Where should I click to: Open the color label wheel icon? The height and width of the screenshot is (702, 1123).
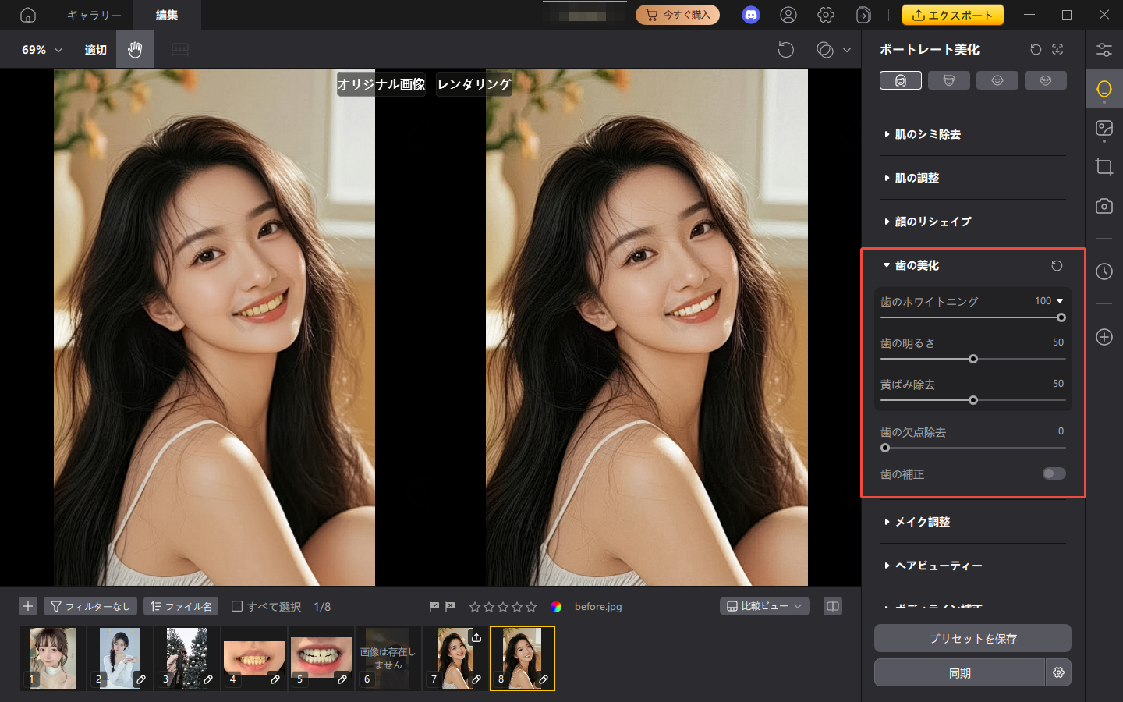point(556,607)
